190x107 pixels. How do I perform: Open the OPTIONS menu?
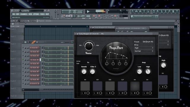[36, 14]
